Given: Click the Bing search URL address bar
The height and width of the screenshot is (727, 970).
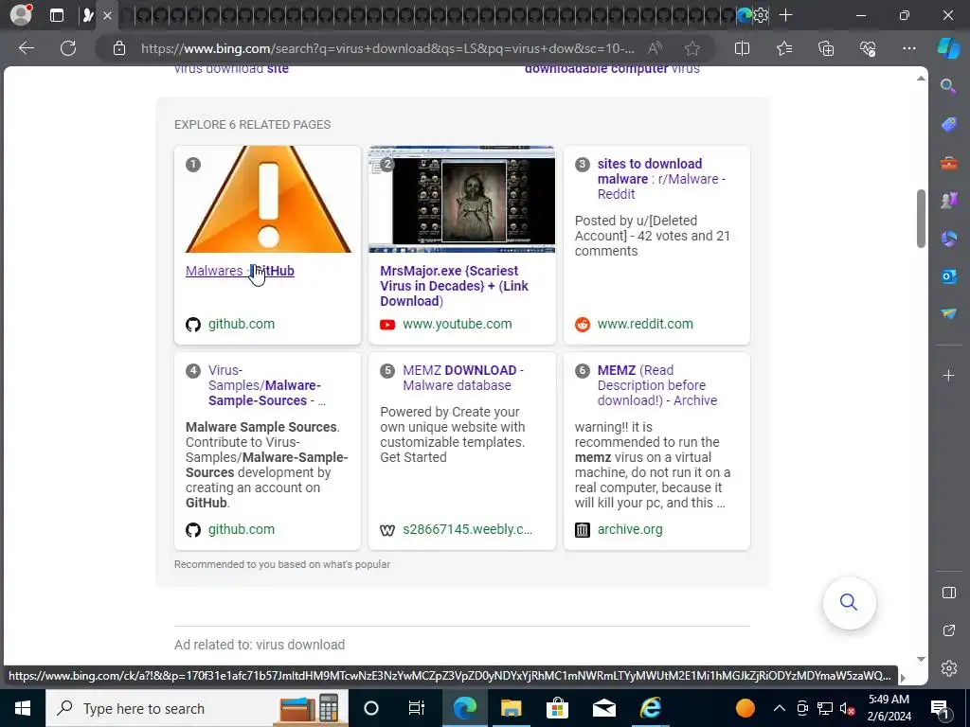Looking at the screenshot, I should 387,48.
